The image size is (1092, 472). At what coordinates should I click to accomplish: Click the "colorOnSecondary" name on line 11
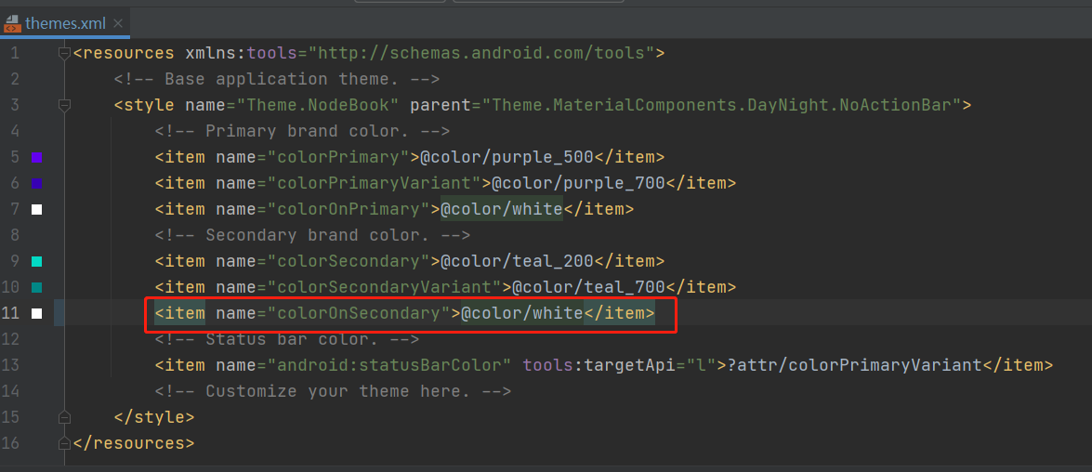[x=359, y=313]
